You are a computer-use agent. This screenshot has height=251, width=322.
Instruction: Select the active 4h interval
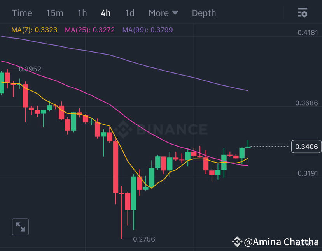point(105,13)
